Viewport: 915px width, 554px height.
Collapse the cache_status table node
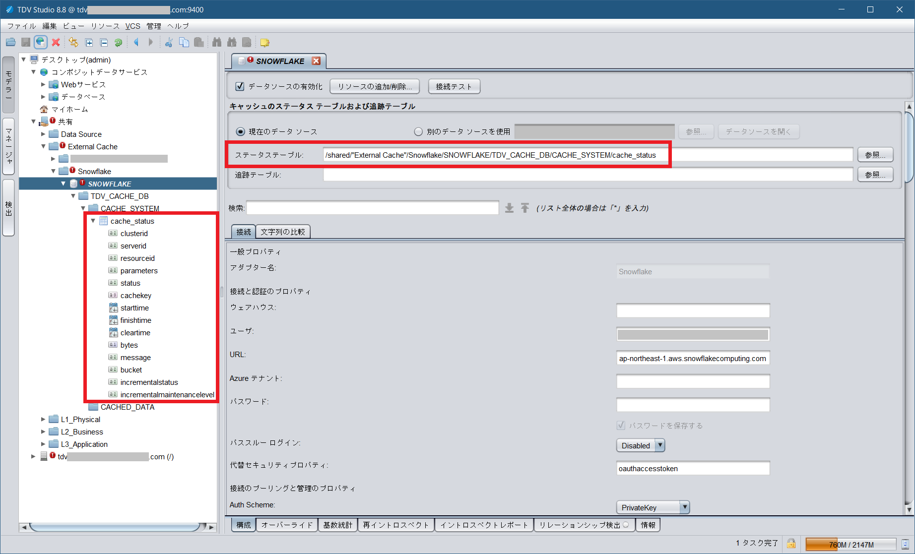coord(93,221)
